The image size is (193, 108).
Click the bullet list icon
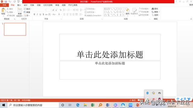click(x=64, y=10)
